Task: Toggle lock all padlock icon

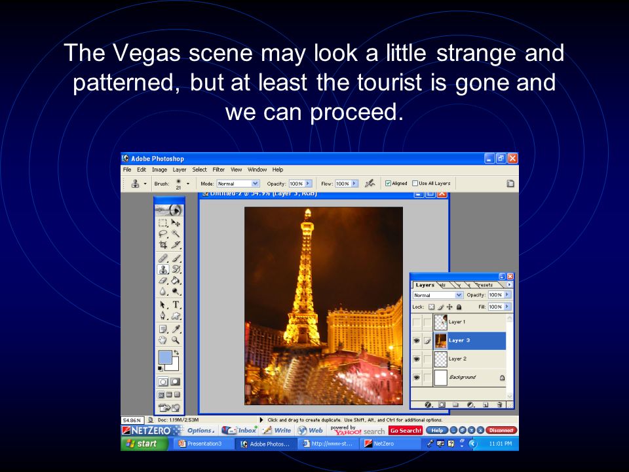Action: [x=459, y=307]
